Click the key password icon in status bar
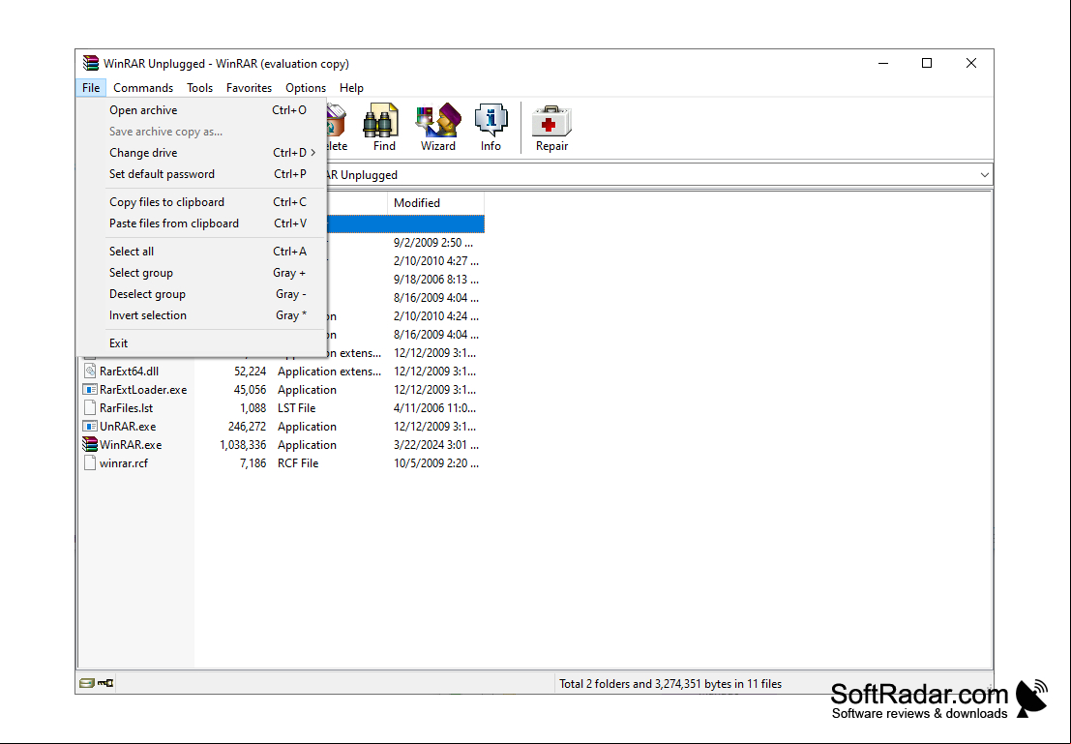Viewport: 1071px width, 744px height. click(105, 683)
